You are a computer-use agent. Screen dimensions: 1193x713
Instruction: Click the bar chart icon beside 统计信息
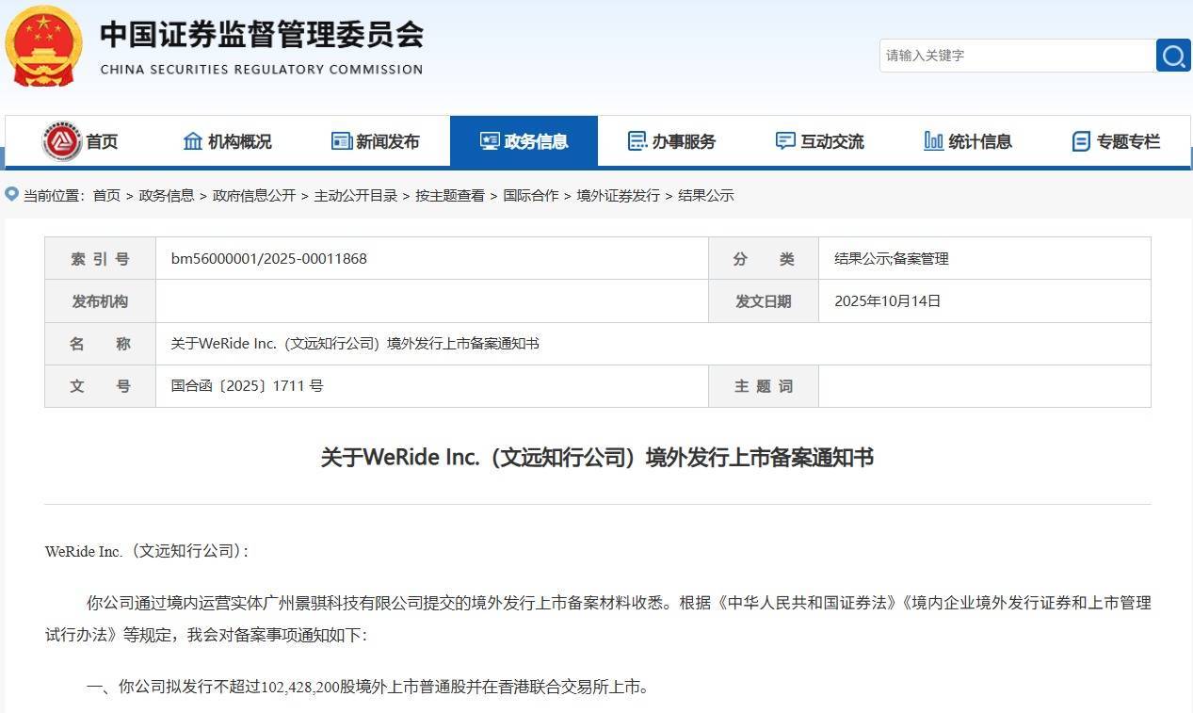click(x=933, y=141)
